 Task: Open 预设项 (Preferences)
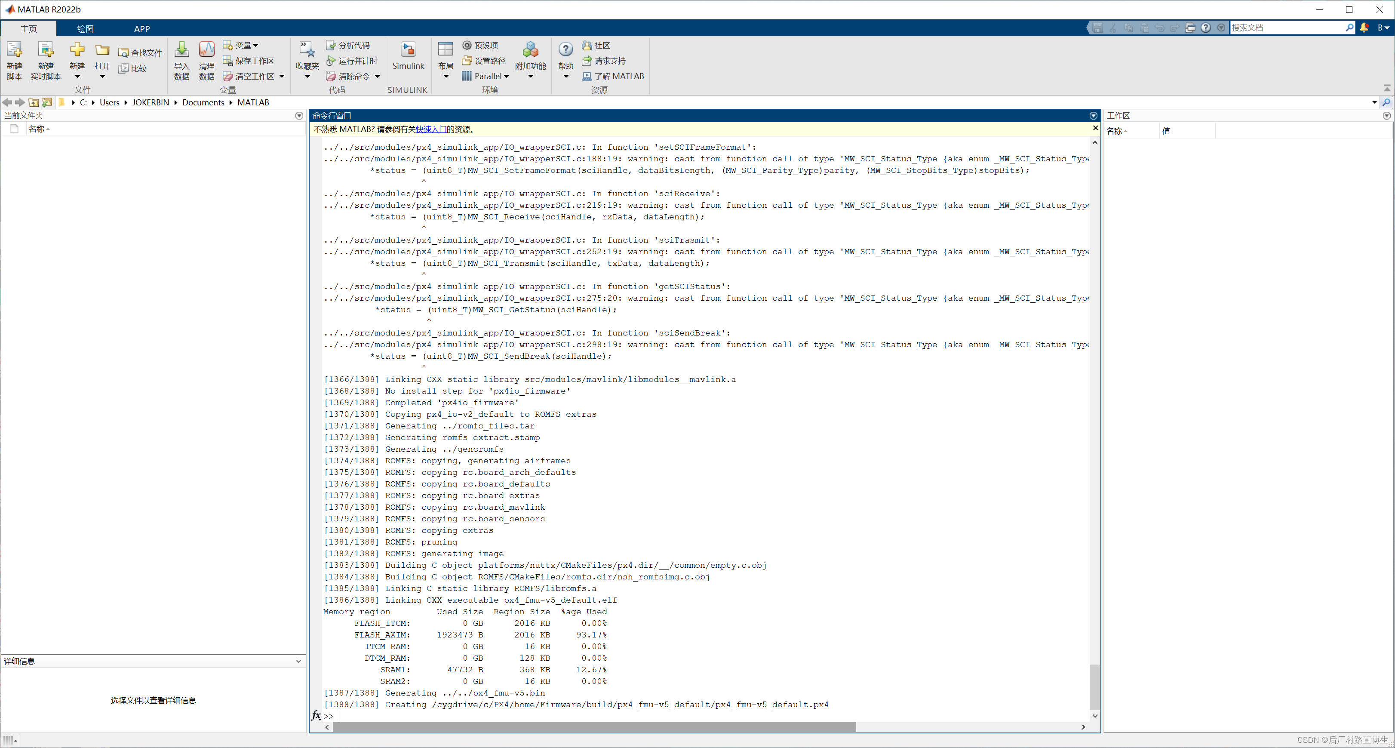point(480,45)
